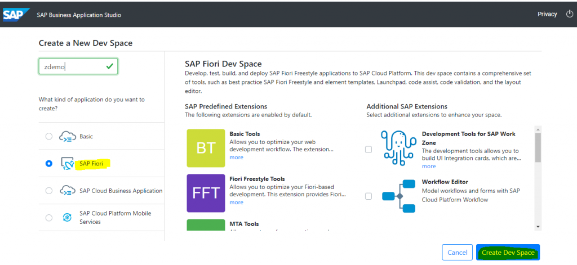Image resolution: width=577 pixels, height=265 pixels.
Task: Click the Create Dev Space button
Action: click(x=508, y=253)
